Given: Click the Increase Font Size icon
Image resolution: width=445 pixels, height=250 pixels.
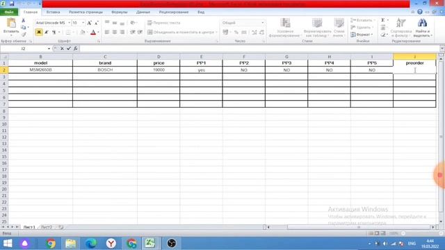Looking at the screenshot, I should point(90,23).
